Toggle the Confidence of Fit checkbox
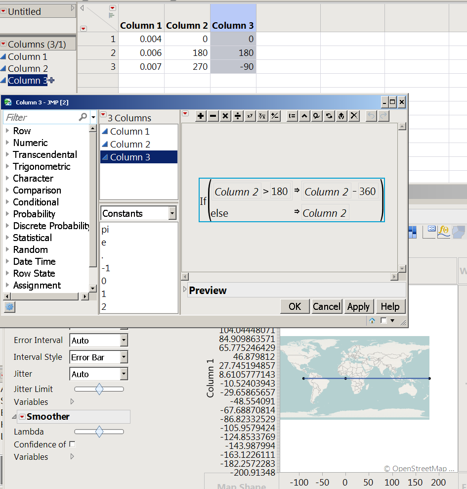 coord(72,444)
